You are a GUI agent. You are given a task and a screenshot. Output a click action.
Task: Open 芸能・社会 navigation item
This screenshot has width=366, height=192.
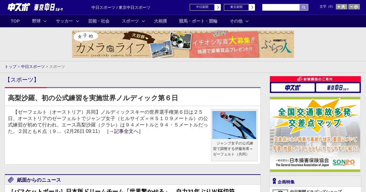[99, 21]
